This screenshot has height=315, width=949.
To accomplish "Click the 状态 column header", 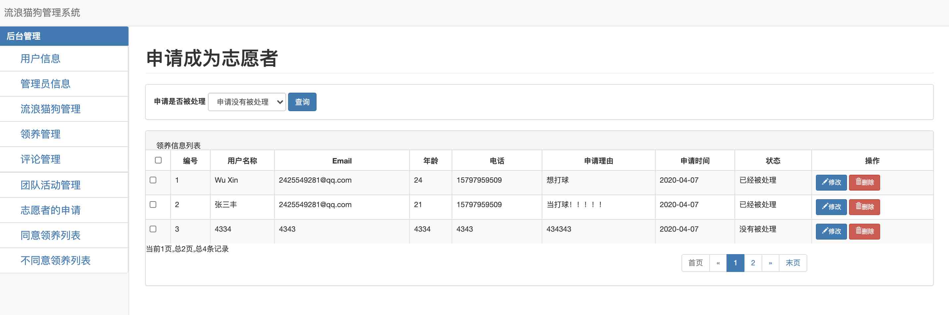I will click(773, 161).
